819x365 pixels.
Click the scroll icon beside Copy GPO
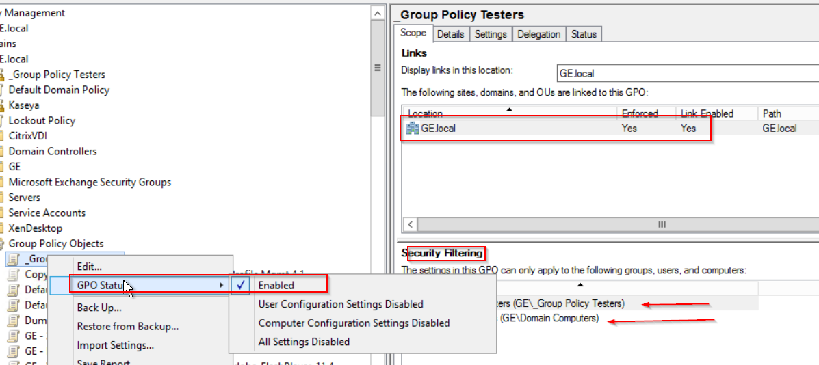click(x=14, y=274)
